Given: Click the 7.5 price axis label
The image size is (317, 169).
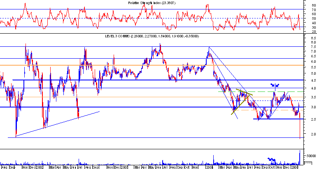Looking at the screenshot, I should 314,47.
